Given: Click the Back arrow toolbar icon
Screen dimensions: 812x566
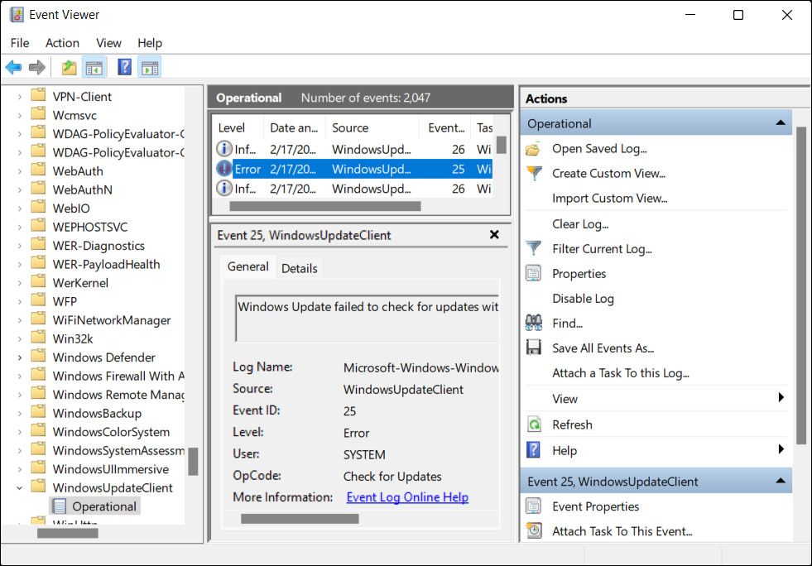Looking at the screenshot, I should pos(13,67).
